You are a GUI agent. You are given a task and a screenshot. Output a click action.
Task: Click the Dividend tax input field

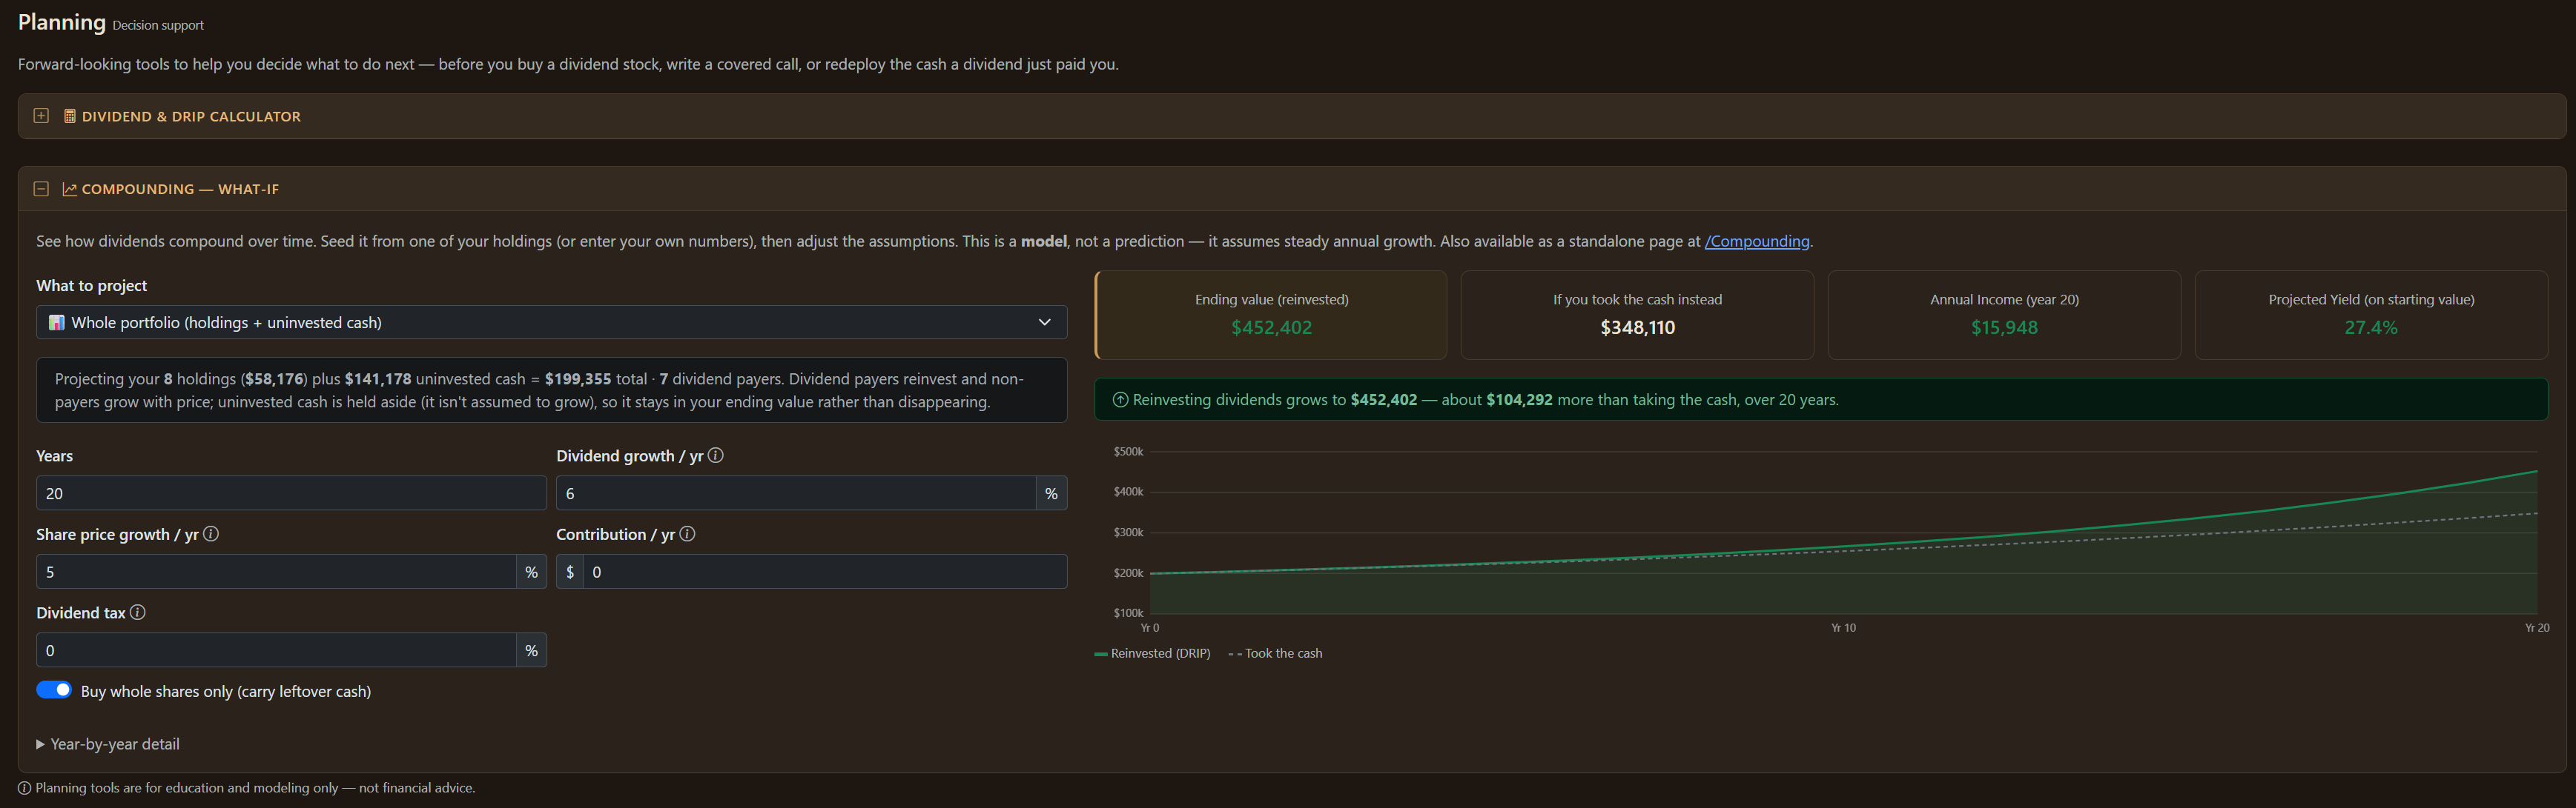(x=276, y=650)
